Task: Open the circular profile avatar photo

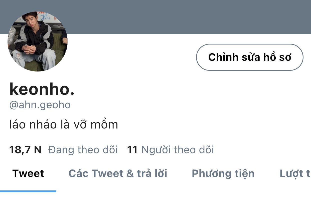Action: click(x=38, y=41)
